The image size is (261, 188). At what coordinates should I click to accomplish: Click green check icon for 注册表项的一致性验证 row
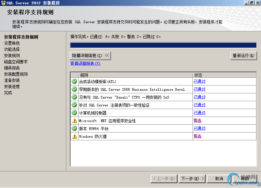[74, 105]
